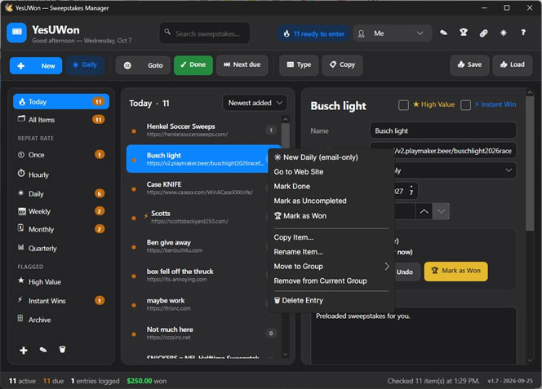542x389 pixels.
Task: Open the All Items list
Action: (x=61, y=120)
